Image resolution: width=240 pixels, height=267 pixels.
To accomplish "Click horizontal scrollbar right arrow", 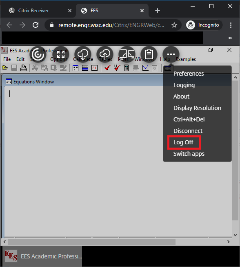I will 229,242.
